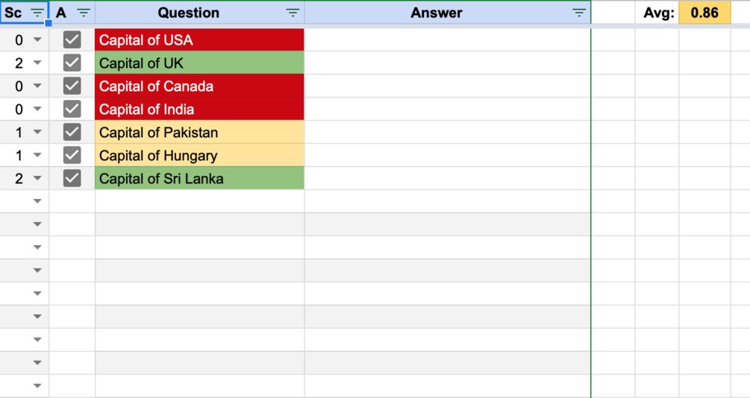Screen dimensions: 750x398
Task: Open filter icon in Answer column header
Action: pyautogui.click(x=579, y=13)
